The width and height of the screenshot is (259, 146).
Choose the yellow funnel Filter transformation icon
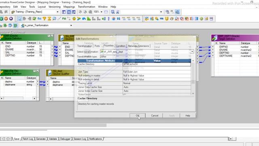coord(44,19)
